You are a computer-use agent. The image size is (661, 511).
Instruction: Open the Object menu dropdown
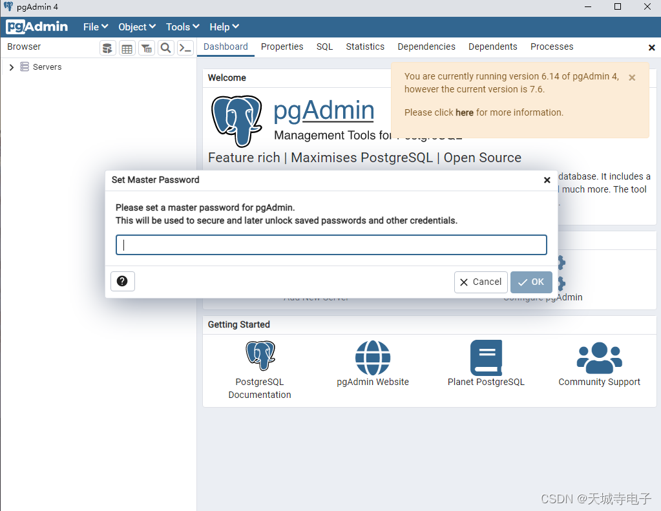pos(137,27)
